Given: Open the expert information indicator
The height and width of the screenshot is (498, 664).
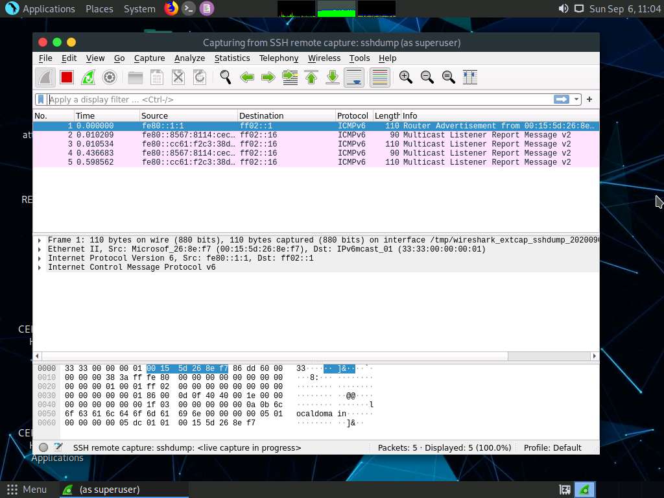Looking at the screenshot, I should (x=43, y=447).
